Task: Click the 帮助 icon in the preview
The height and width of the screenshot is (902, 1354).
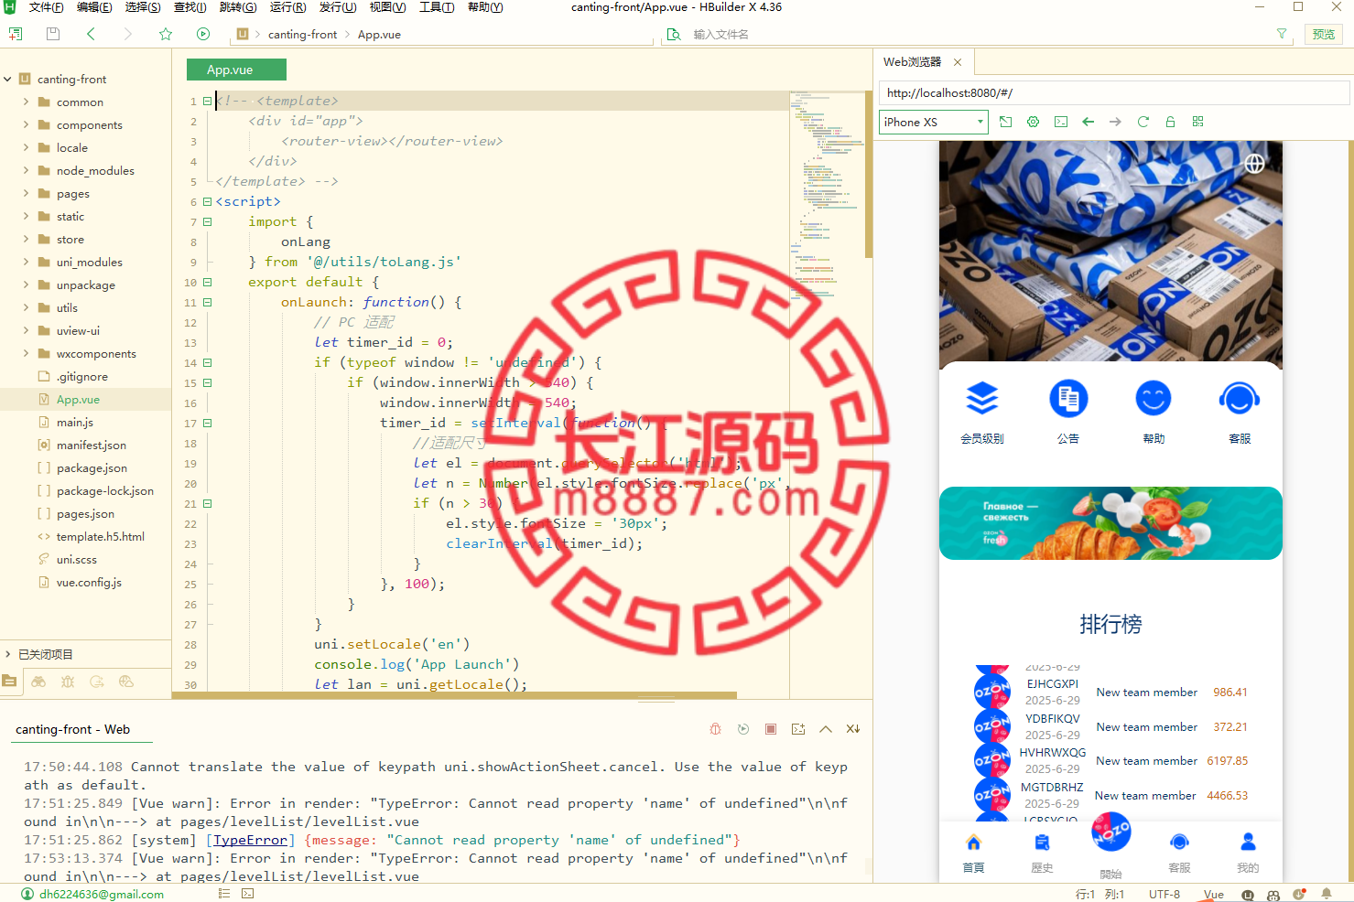Action: tap(1154, 399)
